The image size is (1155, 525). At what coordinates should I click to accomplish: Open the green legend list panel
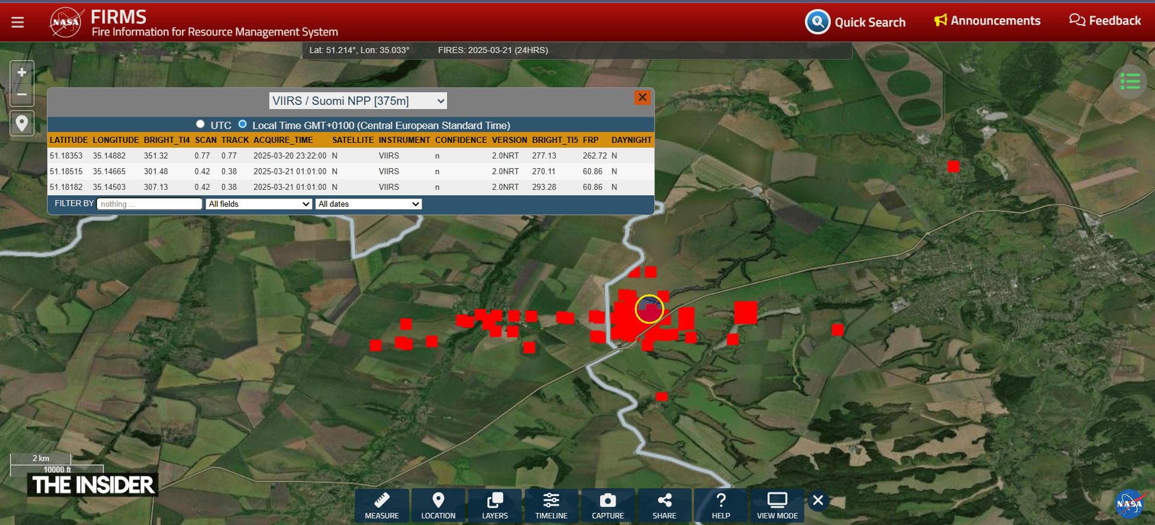click(1130, 81)
